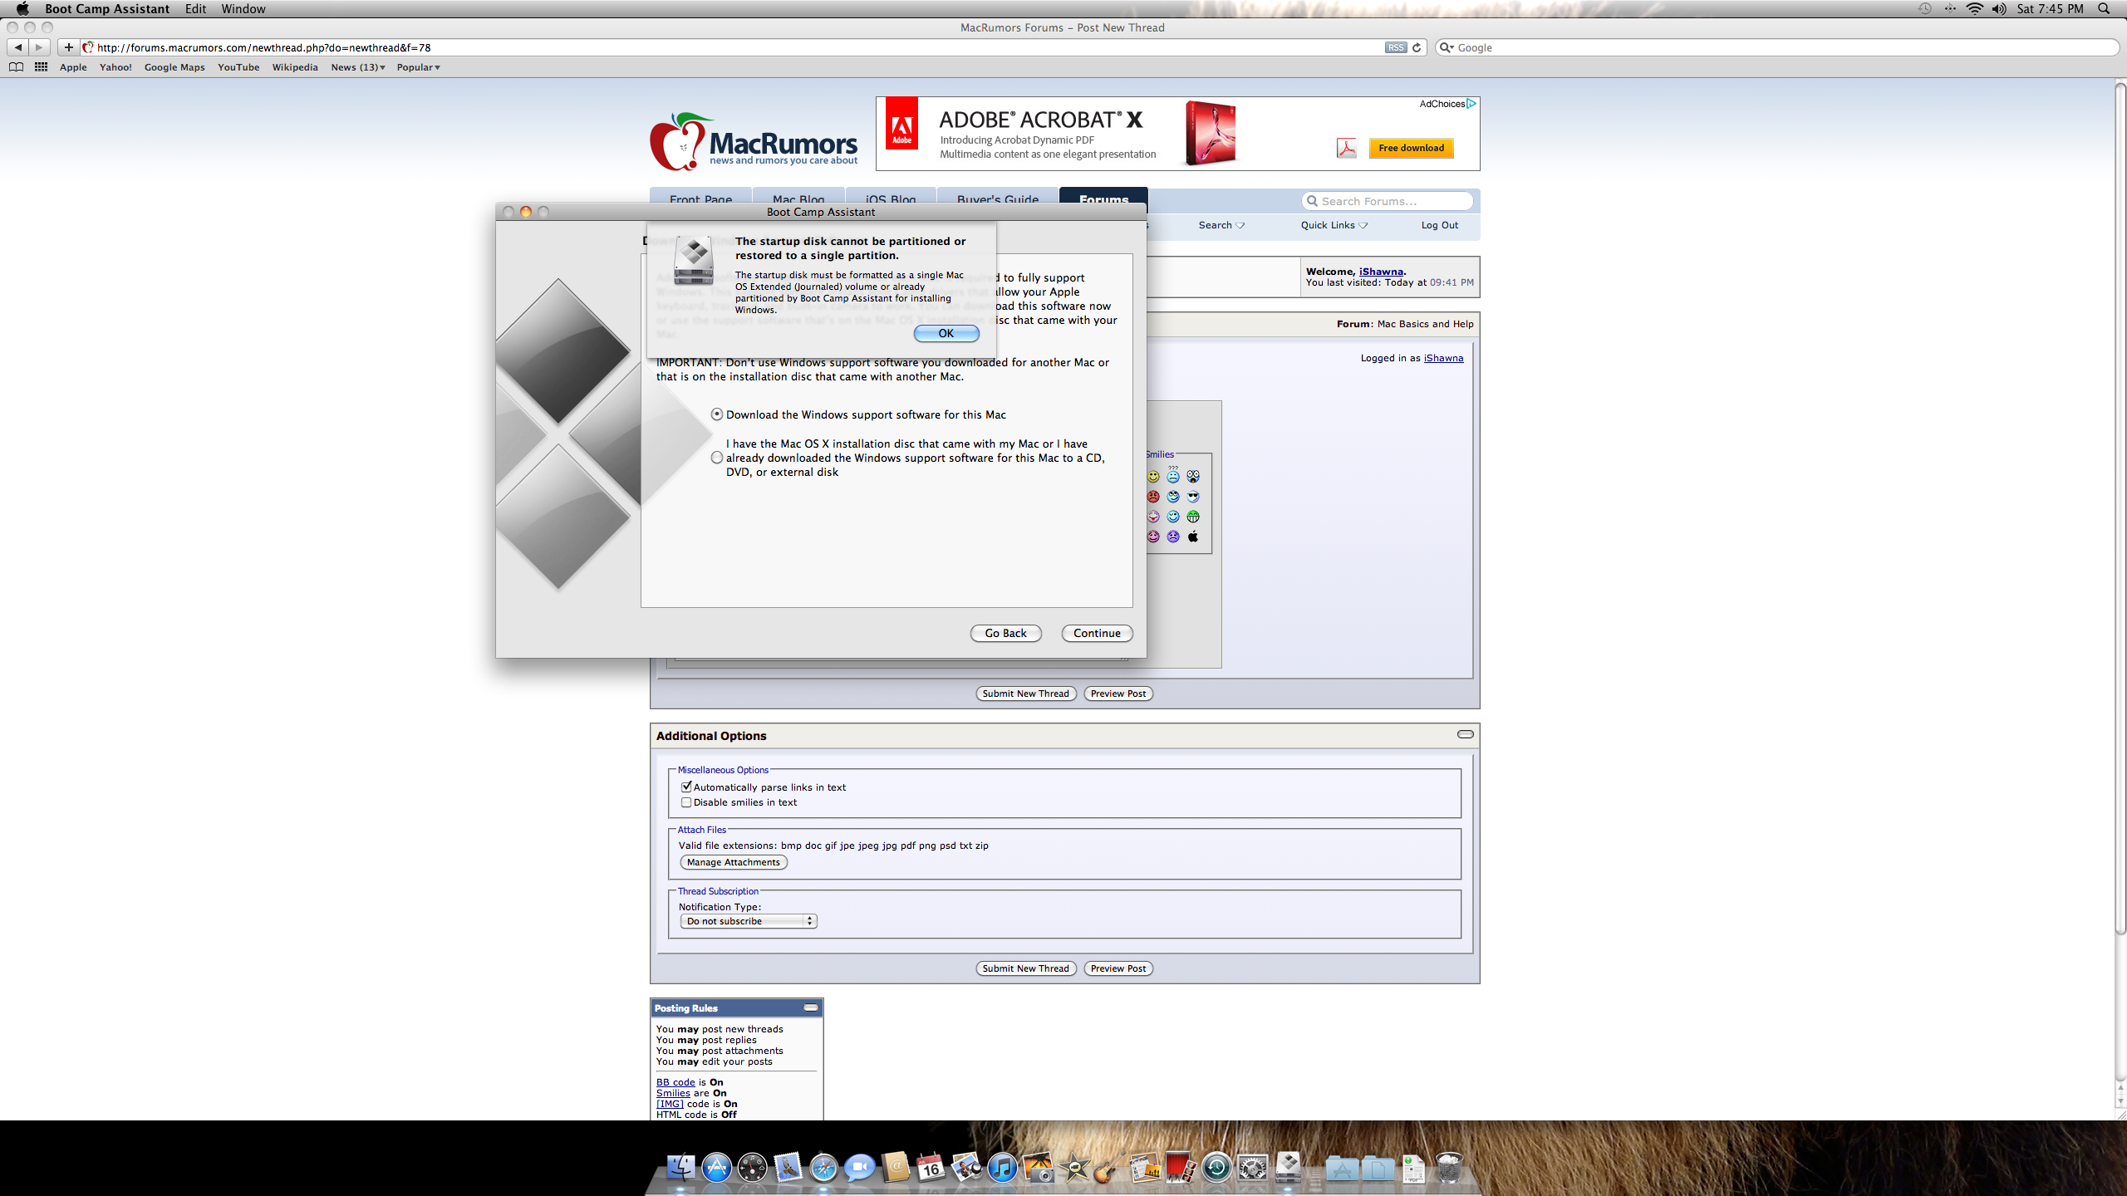2127x1196 pixels.
Task: Click the lower Submit New Thread button
Action: coord(1025,968)
